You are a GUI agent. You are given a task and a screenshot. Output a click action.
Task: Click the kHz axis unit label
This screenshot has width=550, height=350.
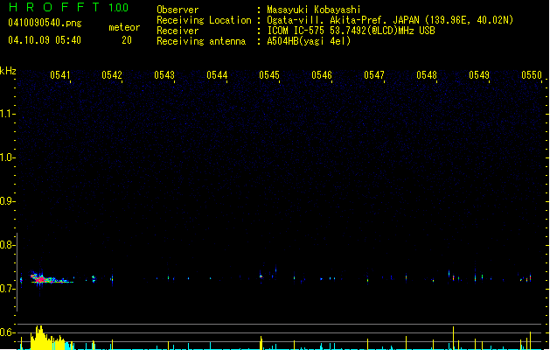pos(8,71)
